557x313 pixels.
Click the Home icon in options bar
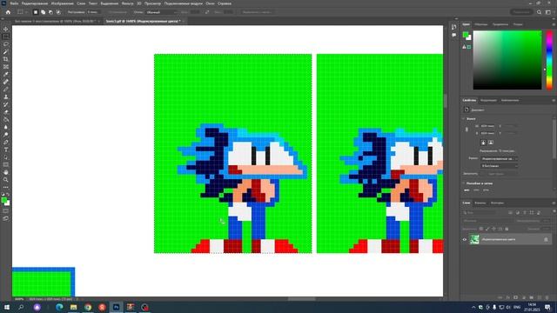[x=8, y=12]
